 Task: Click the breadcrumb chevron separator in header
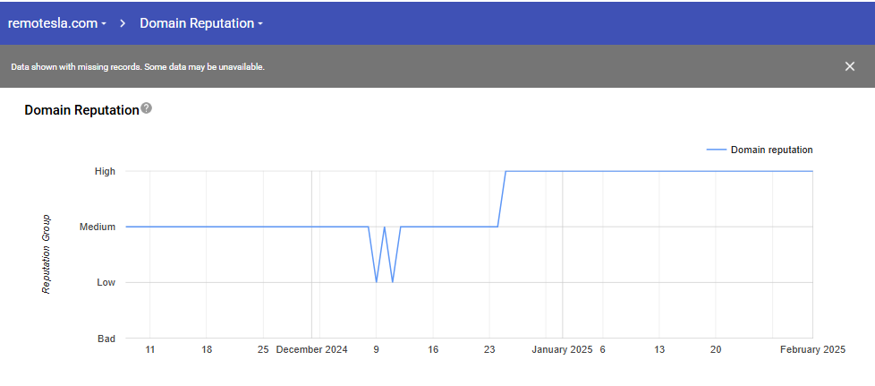[x=123, y=23]
